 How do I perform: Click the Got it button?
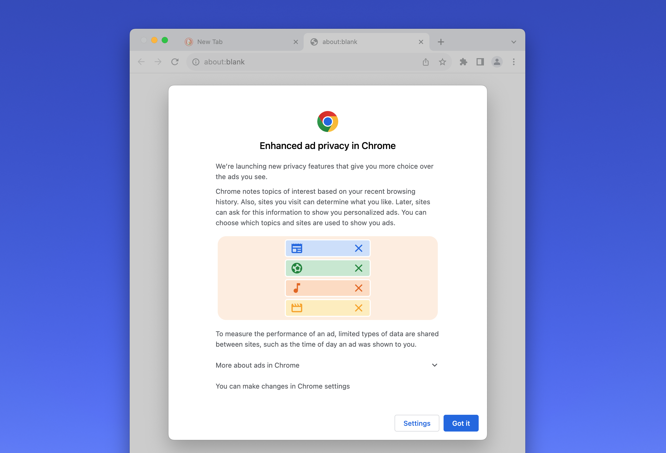coord(461,423)
